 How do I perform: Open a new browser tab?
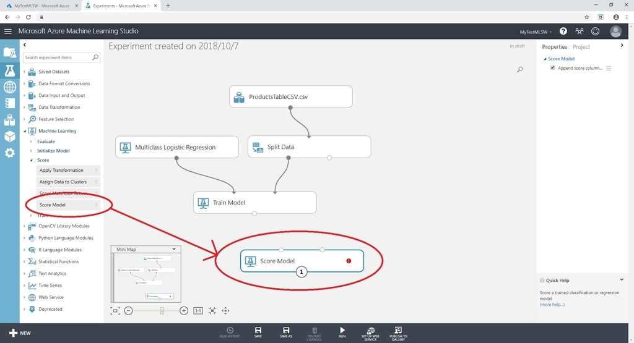168,6
